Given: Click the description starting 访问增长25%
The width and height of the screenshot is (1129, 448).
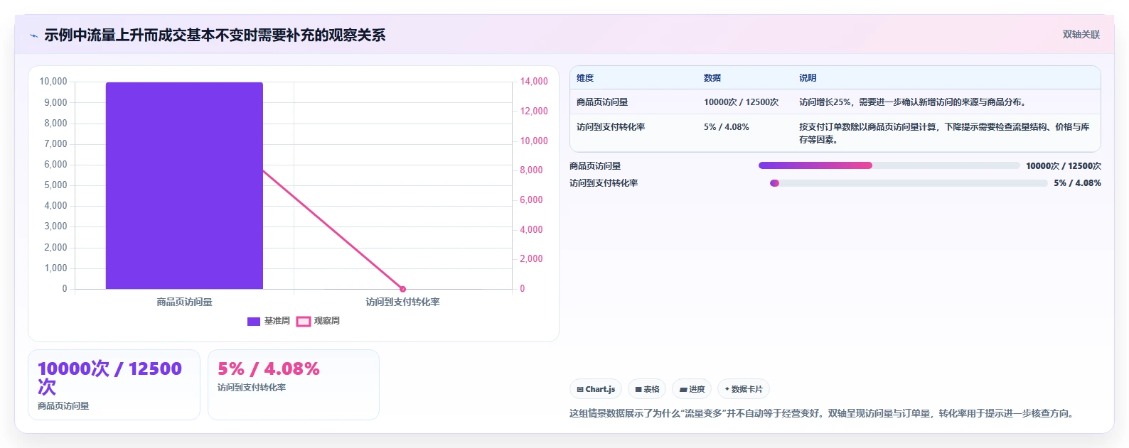Looking at the screenshot, I should coord(913,102).
